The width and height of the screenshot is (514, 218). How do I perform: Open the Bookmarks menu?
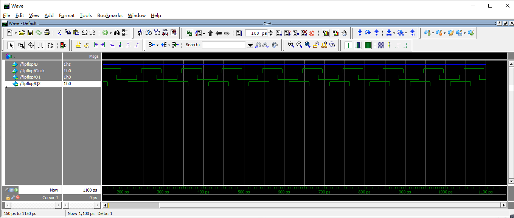(110, 15)
